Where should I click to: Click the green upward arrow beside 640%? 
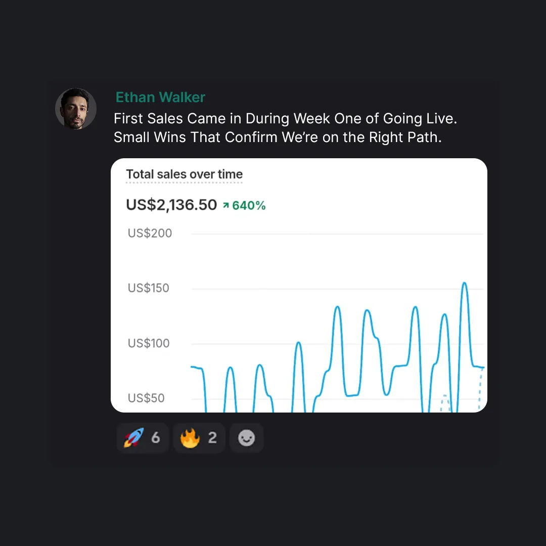click(225, 205)
